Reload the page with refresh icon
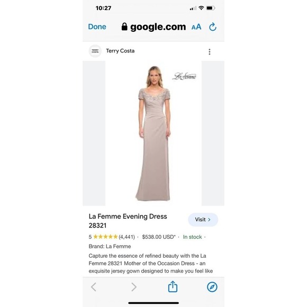 [213, 27]
